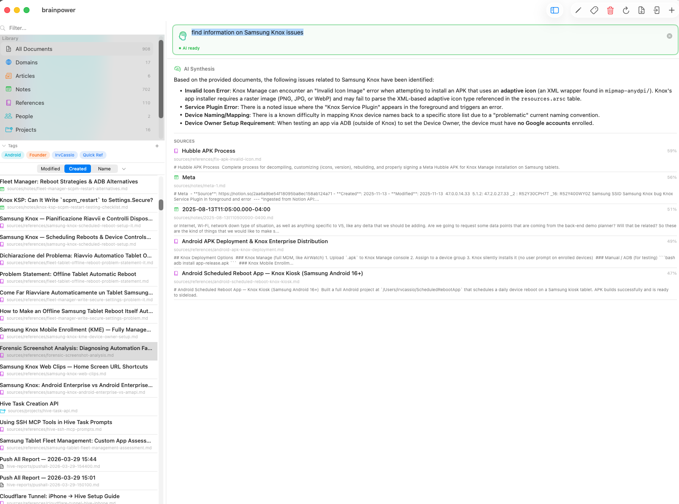Select the Quick Ref tag
679x504 pixels.
click(x=93, y=155)
